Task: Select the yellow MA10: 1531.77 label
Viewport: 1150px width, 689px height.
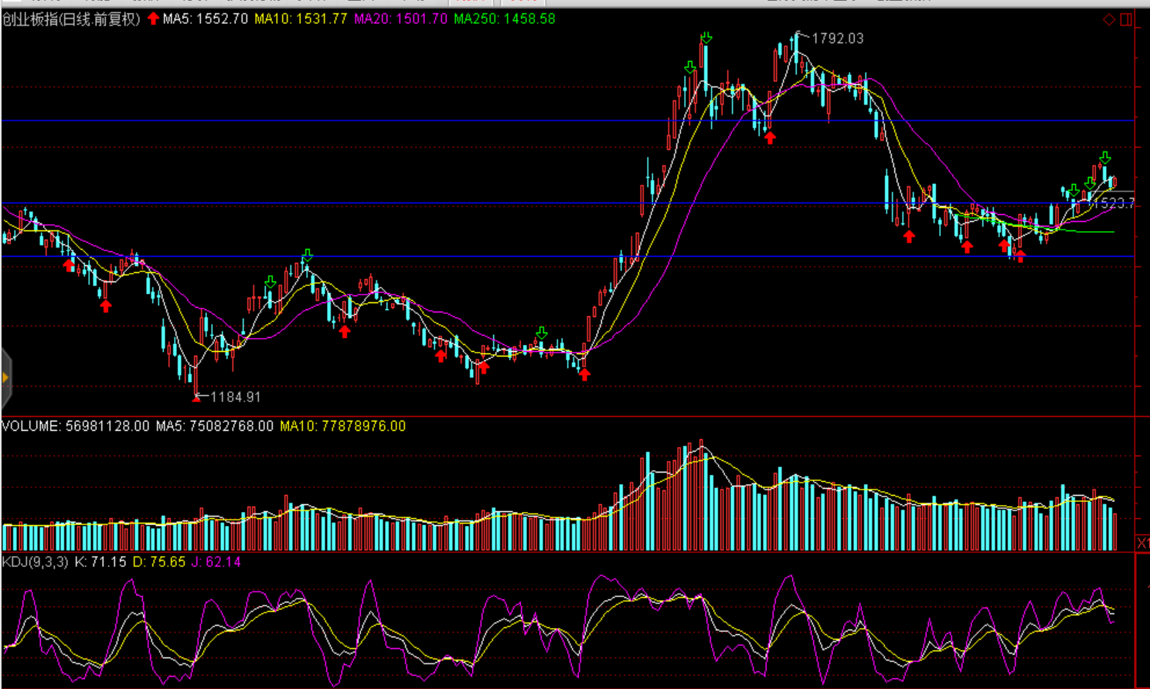Action: [301, 19]
